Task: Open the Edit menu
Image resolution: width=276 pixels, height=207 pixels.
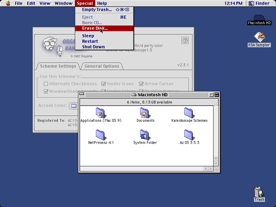Action: tap(31, 3)
